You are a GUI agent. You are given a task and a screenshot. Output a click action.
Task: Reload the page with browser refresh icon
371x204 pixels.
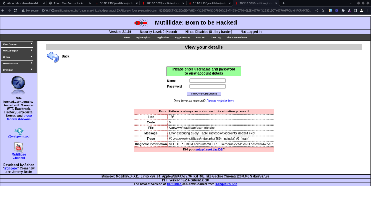click(x=15, y=10)
